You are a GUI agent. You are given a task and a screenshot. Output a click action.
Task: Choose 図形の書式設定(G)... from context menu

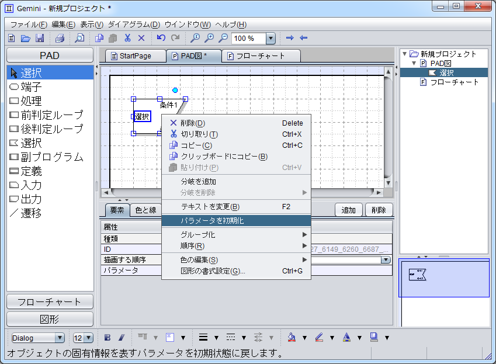[x=236, y=271]
